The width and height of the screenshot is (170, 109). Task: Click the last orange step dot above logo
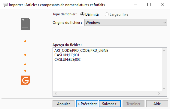(x=25, y=71)
